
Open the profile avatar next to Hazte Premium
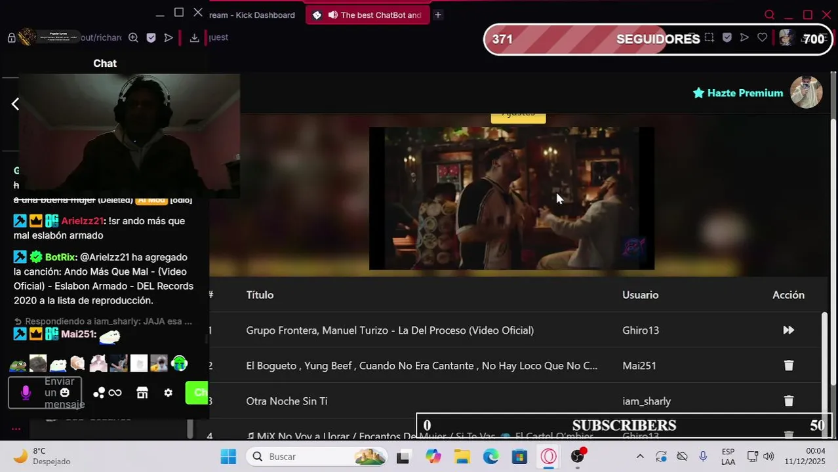click(x=806, y=92)
